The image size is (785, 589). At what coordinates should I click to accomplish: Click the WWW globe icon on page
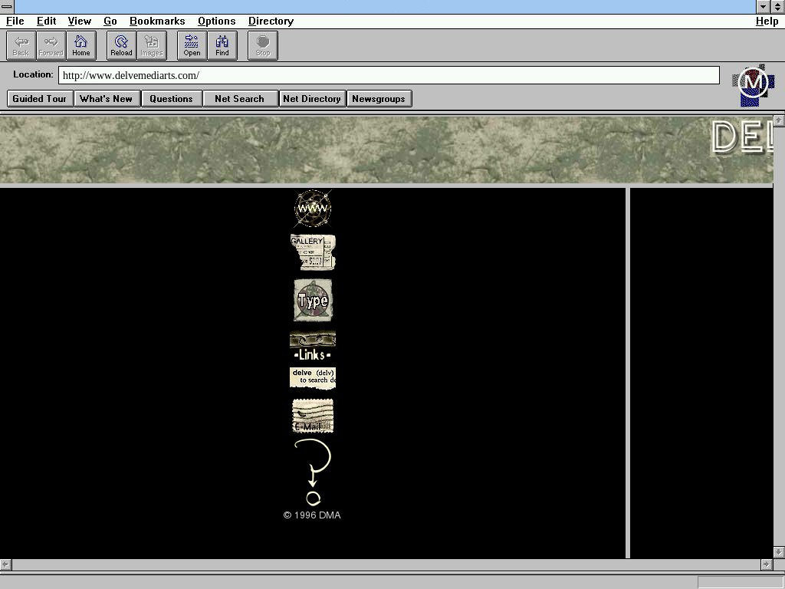pos(313,209)
